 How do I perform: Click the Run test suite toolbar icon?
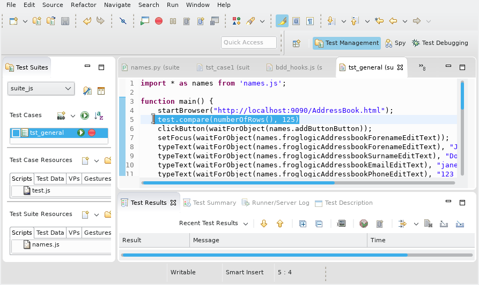coord(144,21)
